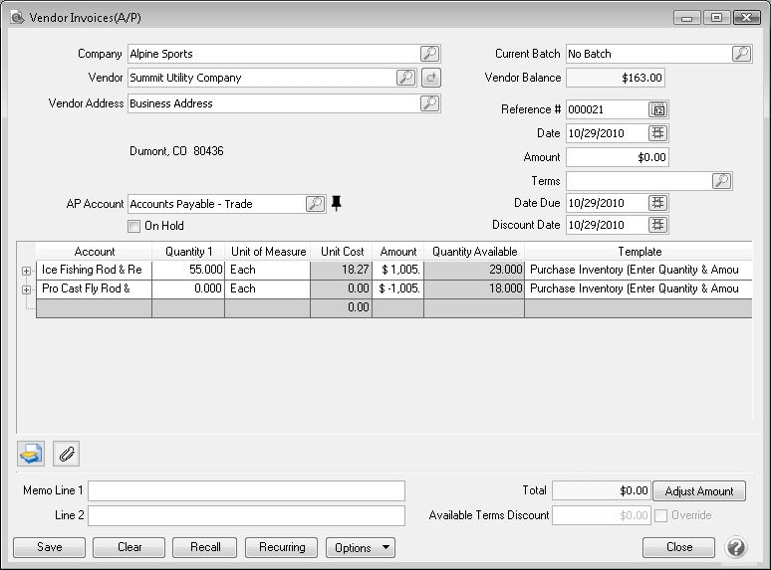
Task: Open the Vendor Address lookup icon
Action: [428, 103]
